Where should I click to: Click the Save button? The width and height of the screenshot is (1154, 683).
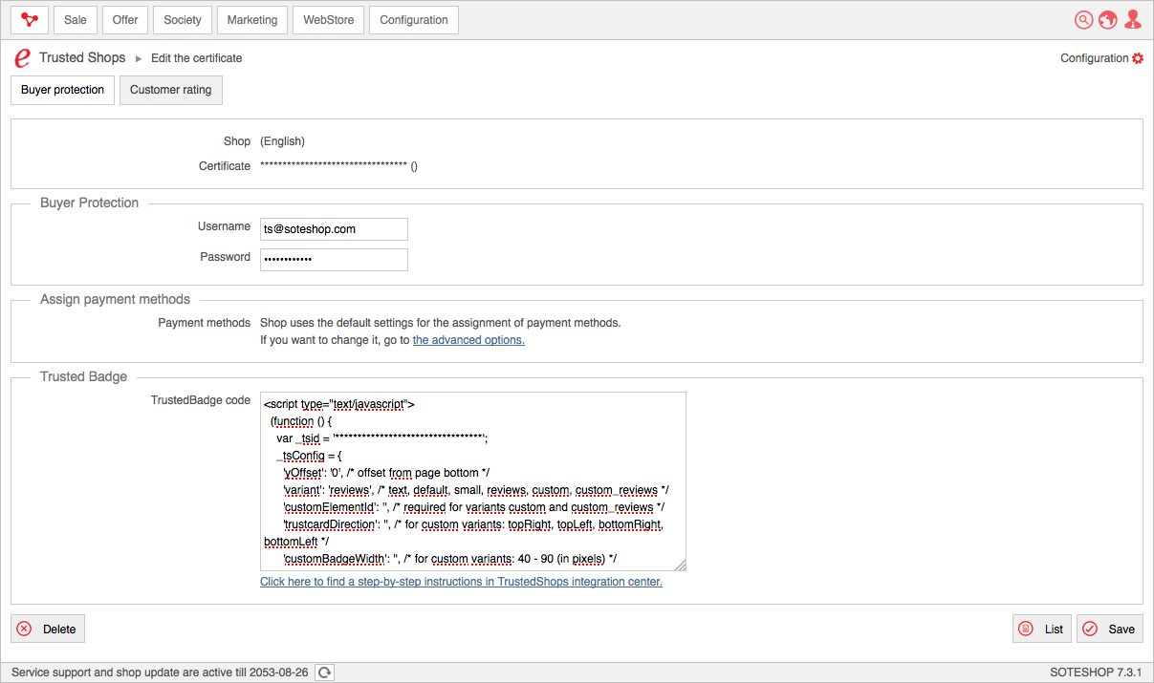point(1109,629)
